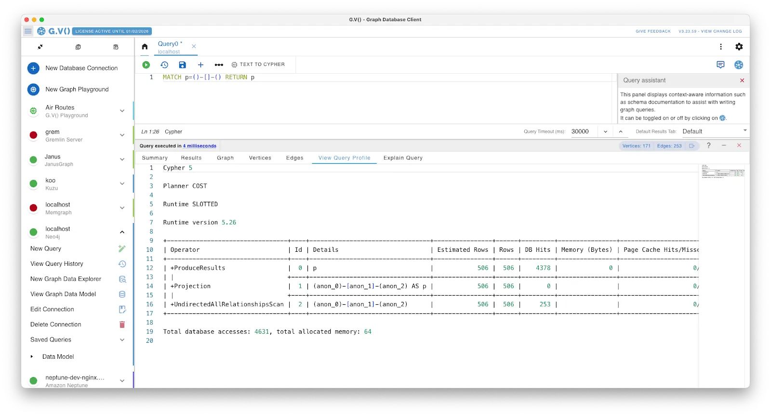This screenshot has width=771, height=416.
Task: Minimize the results panel with the dash icon
Action: click(724, 145)
